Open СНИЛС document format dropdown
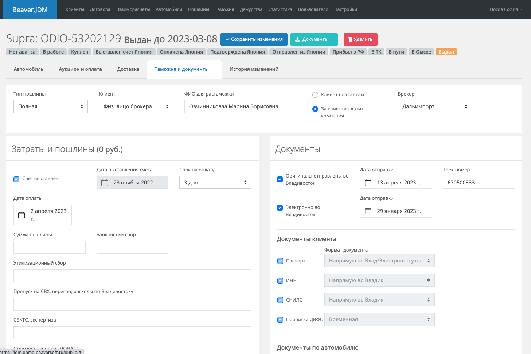531x354 pixels. [x=379, y=300]
